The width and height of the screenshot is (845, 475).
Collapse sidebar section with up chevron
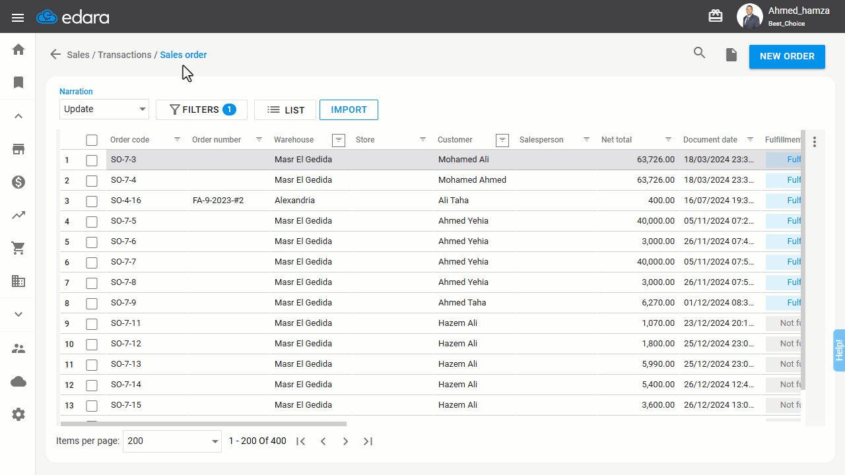18,116
